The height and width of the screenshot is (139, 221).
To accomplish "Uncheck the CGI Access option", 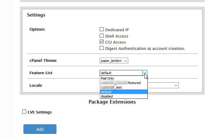I will point(102,42).
